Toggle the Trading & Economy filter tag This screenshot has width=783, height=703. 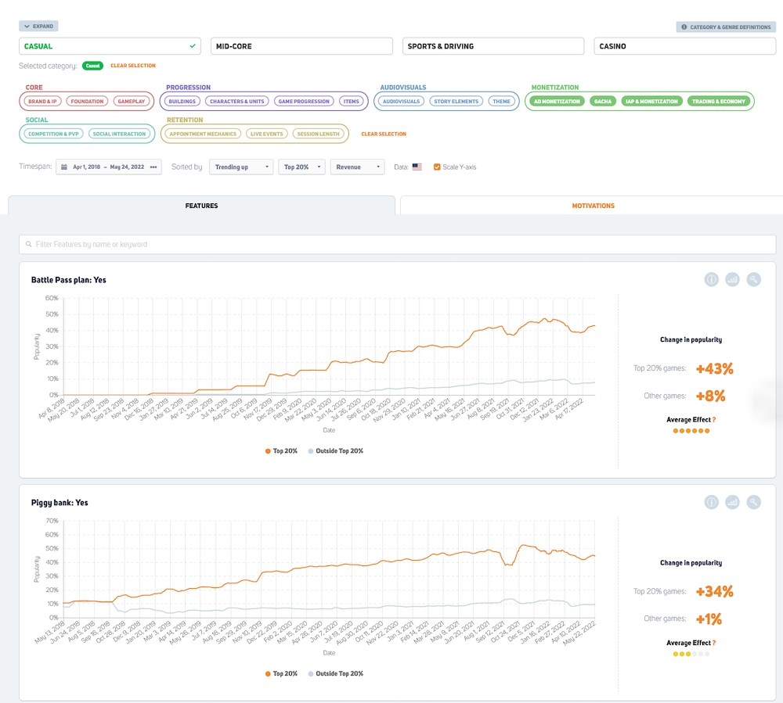tap(719, 101)
